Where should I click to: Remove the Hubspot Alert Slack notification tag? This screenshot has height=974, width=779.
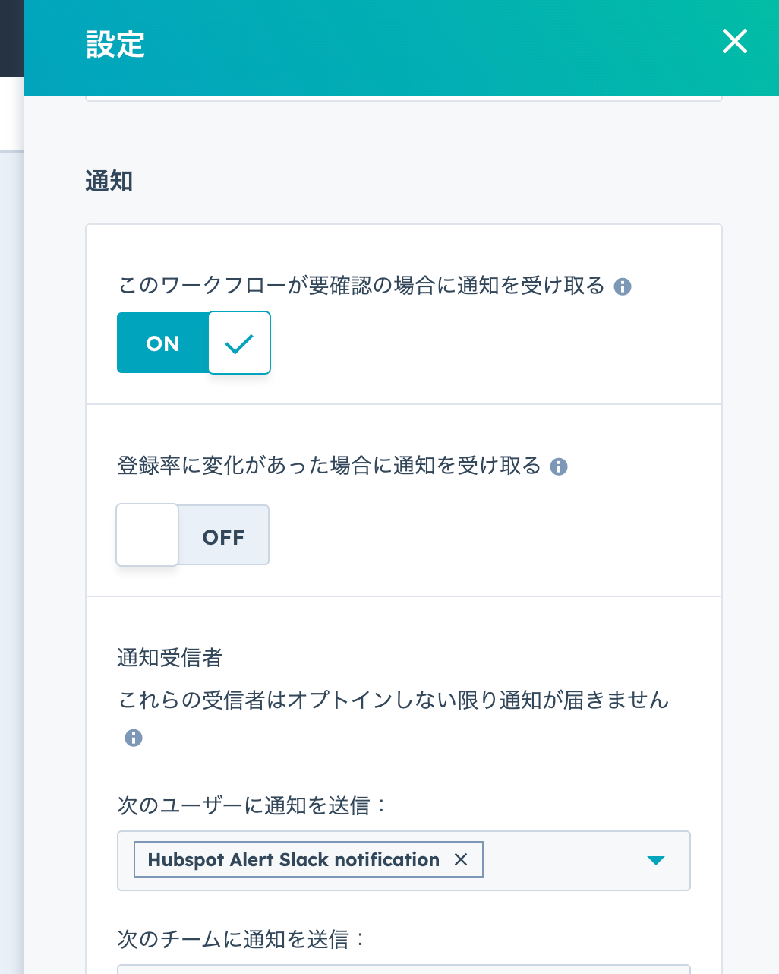pos(461,859)
